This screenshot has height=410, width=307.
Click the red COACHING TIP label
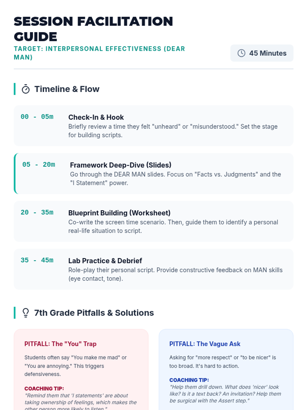tap(44, 388)
